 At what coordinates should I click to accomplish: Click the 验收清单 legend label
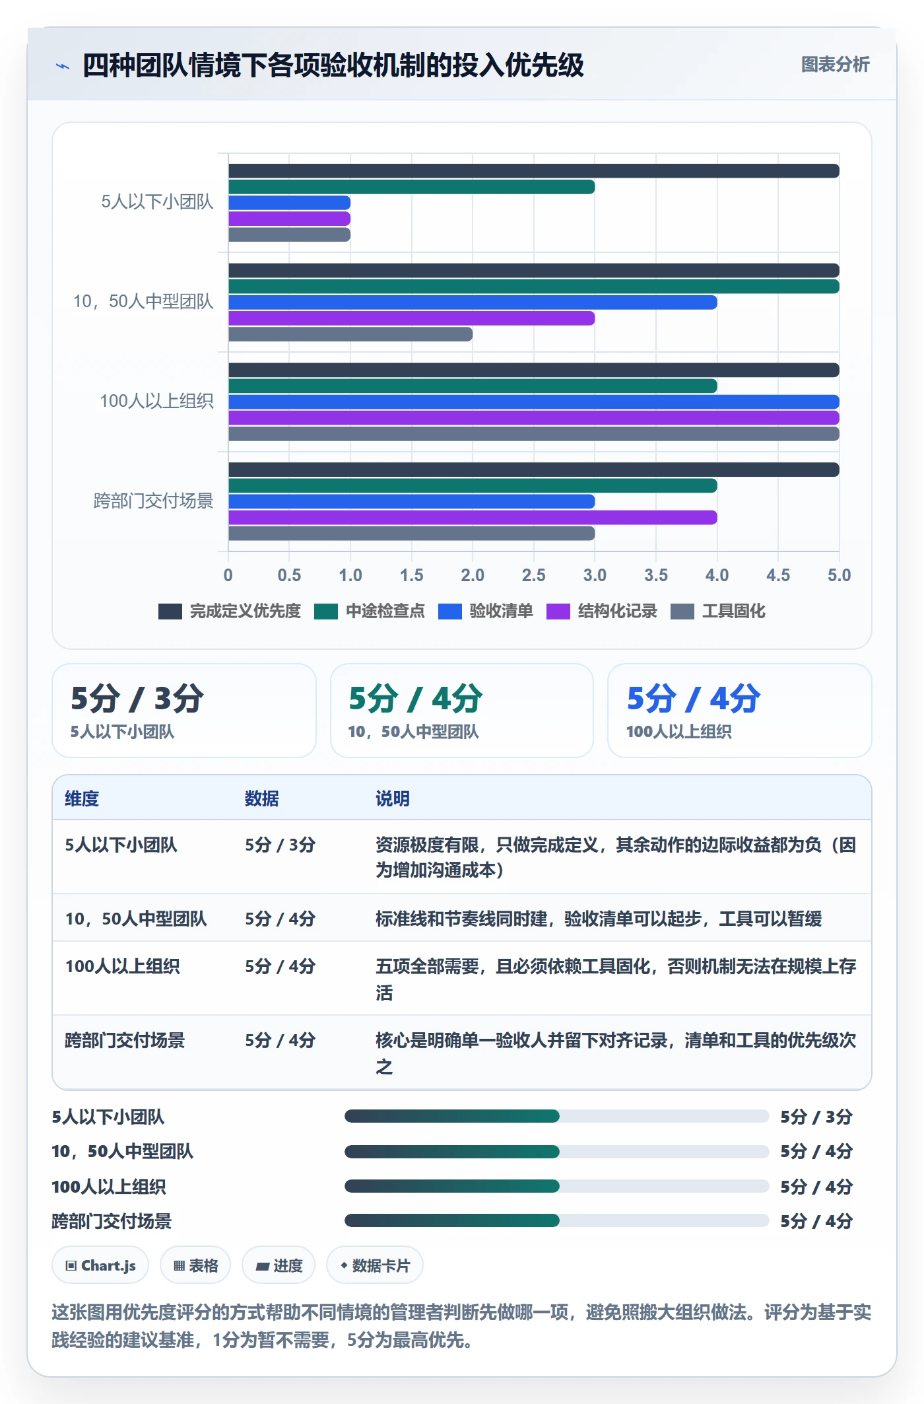click(502, 612)
